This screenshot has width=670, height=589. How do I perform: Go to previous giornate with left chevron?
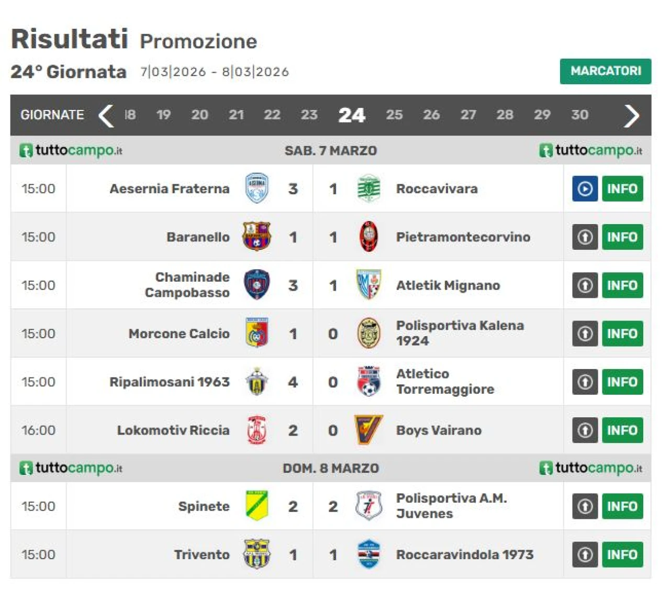pos(106,115)
